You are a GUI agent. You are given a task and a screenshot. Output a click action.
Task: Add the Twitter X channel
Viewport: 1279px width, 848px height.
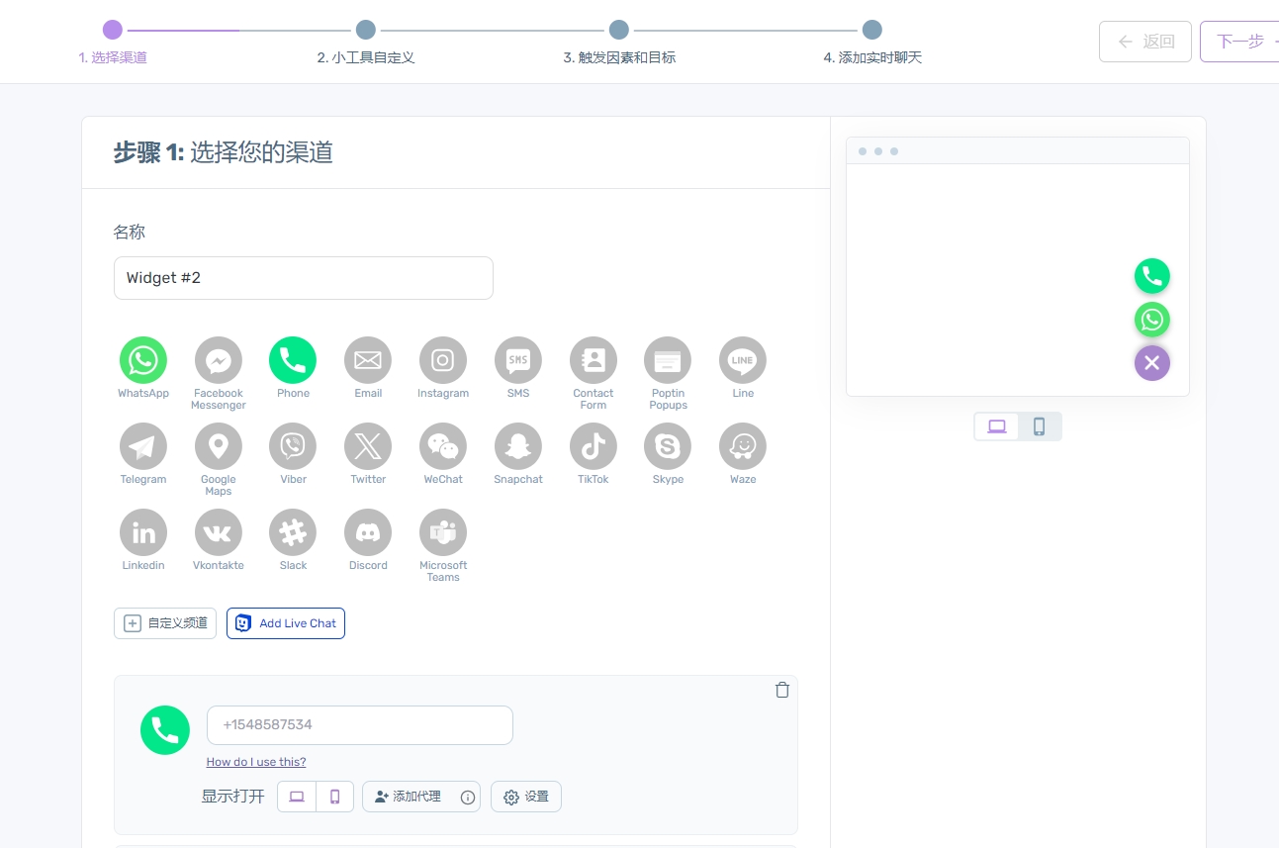tap(368, 446)
